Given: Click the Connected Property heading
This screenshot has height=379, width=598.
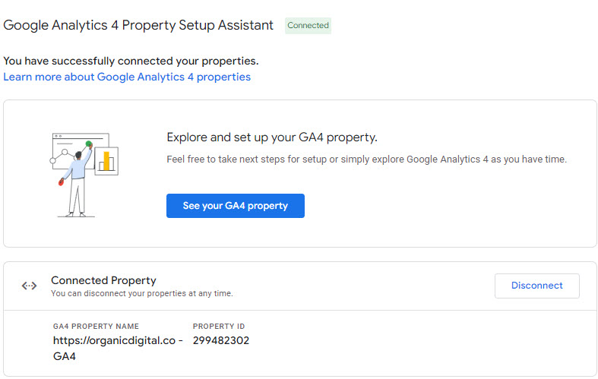Looking at the screenshot, I should [103, 280].
